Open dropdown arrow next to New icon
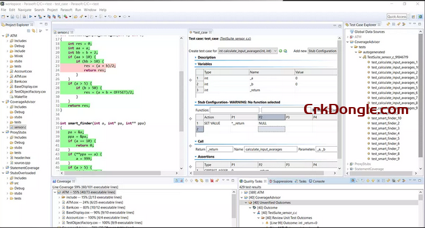This screenshot has height=228, width=425. click(x=8, y=17)
